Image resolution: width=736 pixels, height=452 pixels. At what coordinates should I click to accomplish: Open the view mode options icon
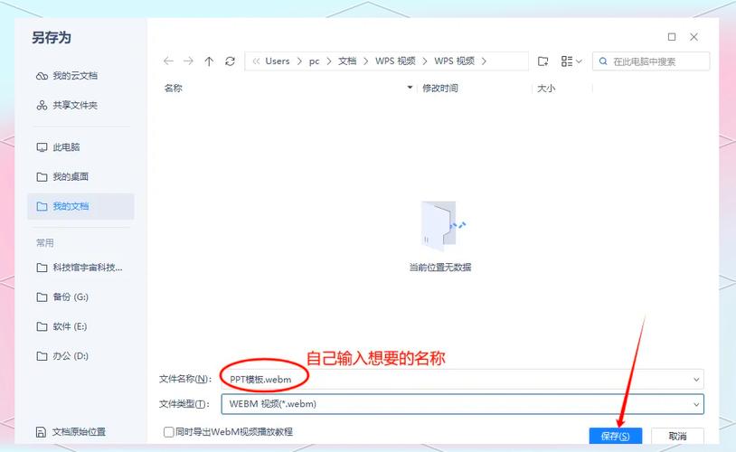[x=571, y=61]
